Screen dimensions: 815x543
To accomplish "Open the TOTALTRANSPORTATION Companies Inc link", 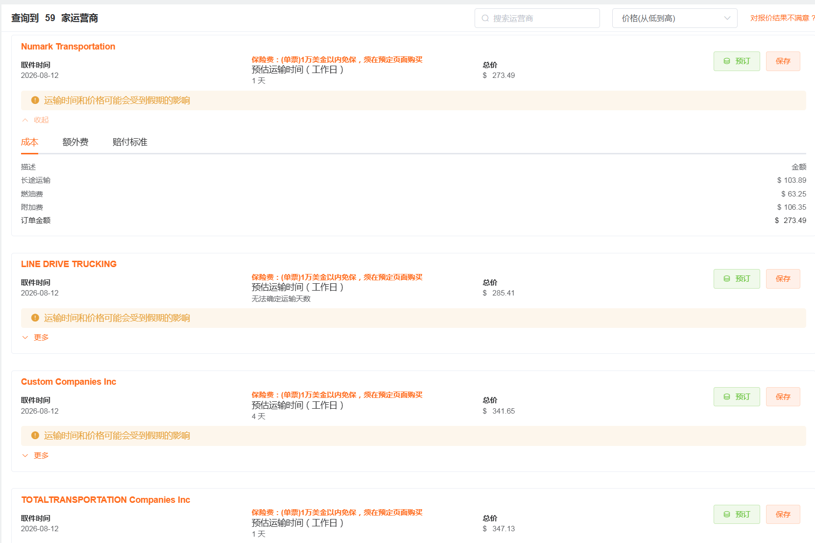I will click(106, 500).
